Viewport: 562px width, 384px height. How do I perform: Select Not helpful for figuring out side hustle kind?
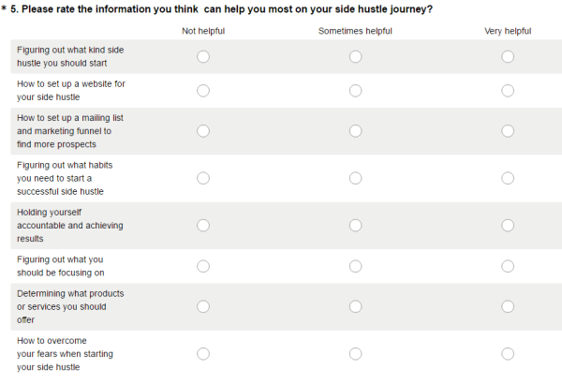pos(203,56)
